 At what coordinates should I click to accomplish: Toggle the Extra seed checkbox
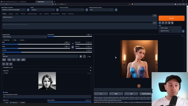(87, 57)
